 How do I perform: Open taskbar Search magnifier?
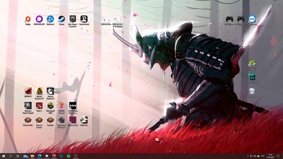[x=11, y=156]
